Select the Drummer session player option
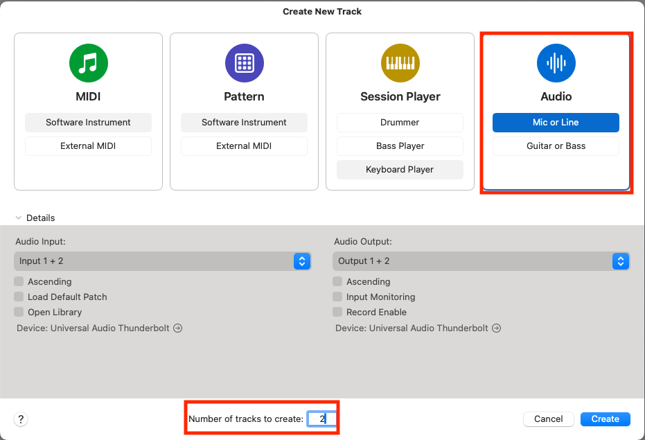This screenshot has width=645, height=440. coord(400,123)
